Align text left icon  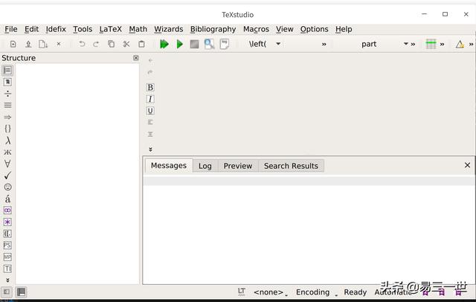[150, 122]
